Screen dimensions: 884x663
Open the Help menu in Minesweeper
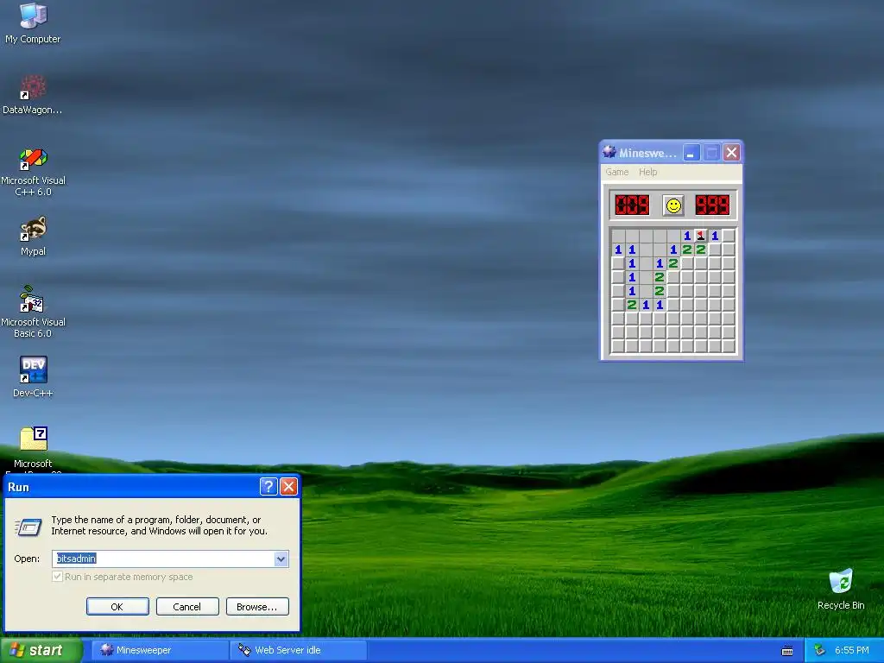647,172
